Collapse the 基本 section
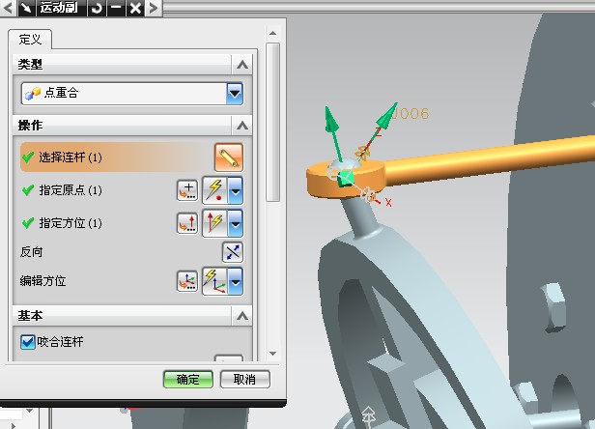 [241, 316]
